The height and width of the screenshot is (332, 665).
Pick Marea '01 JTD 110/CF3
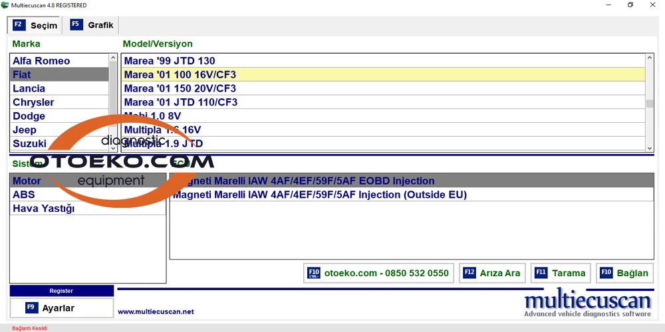[x=384, y=102]
